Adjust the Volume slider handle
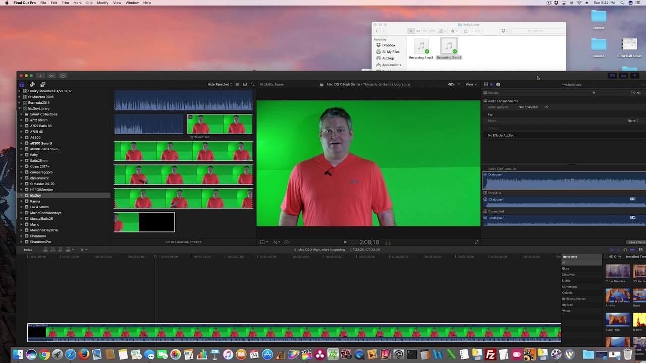 [x=594, y=93]
